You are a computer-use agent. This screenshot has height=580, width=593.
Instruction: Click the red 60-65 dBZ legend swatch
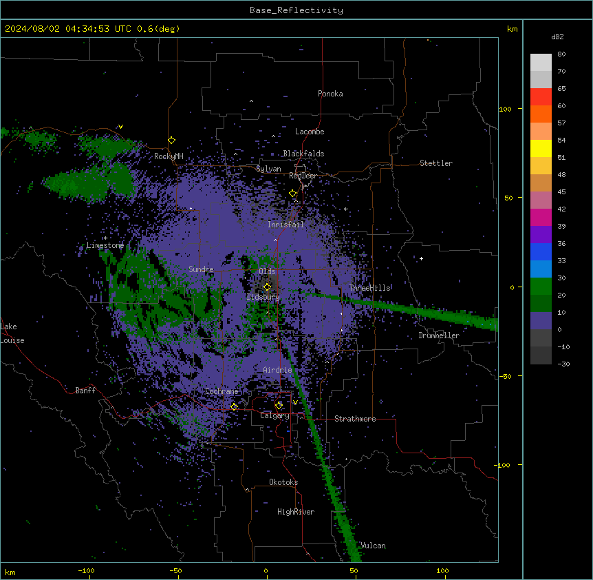coord(541,96)
